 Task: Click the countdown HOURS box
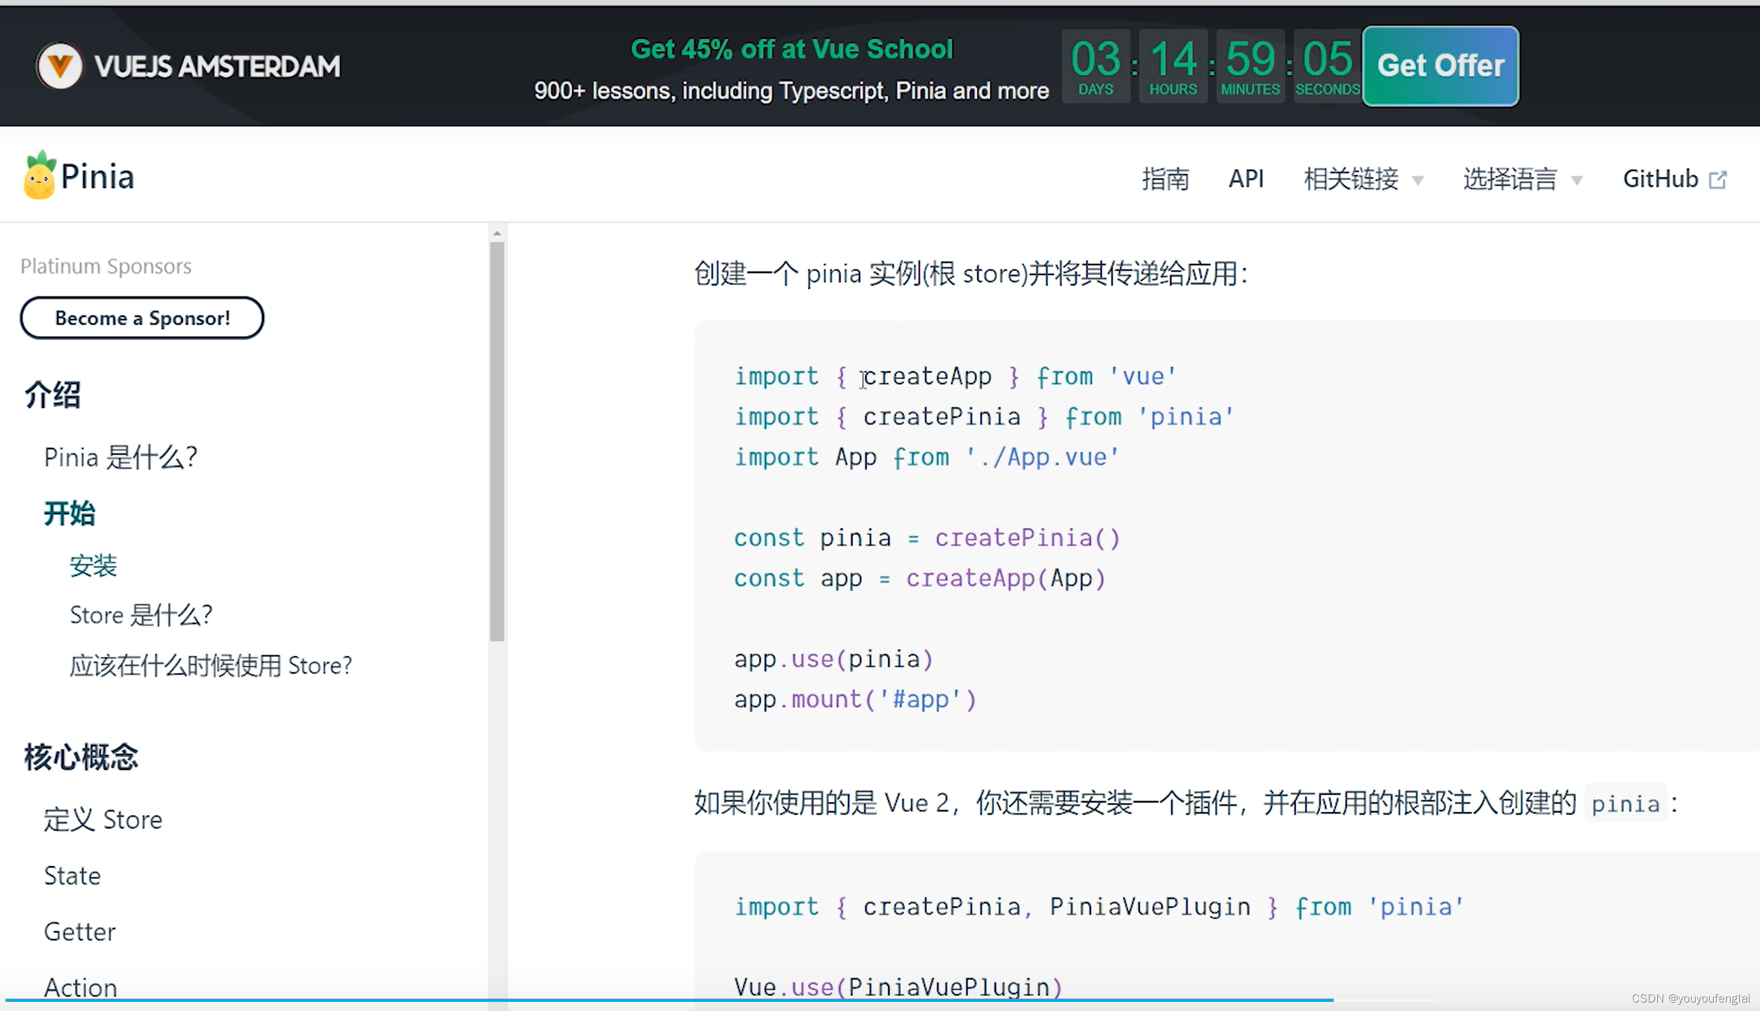point(1173,67)
